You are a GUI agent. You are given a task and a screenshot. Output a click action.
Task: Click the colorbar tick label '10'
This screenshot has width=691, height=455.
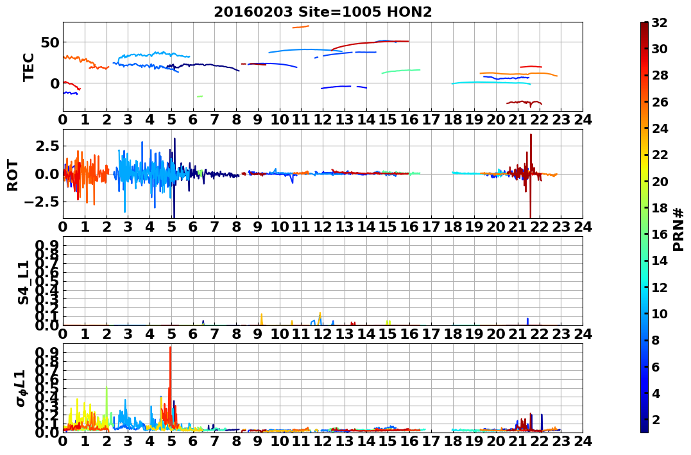[660, 313]
